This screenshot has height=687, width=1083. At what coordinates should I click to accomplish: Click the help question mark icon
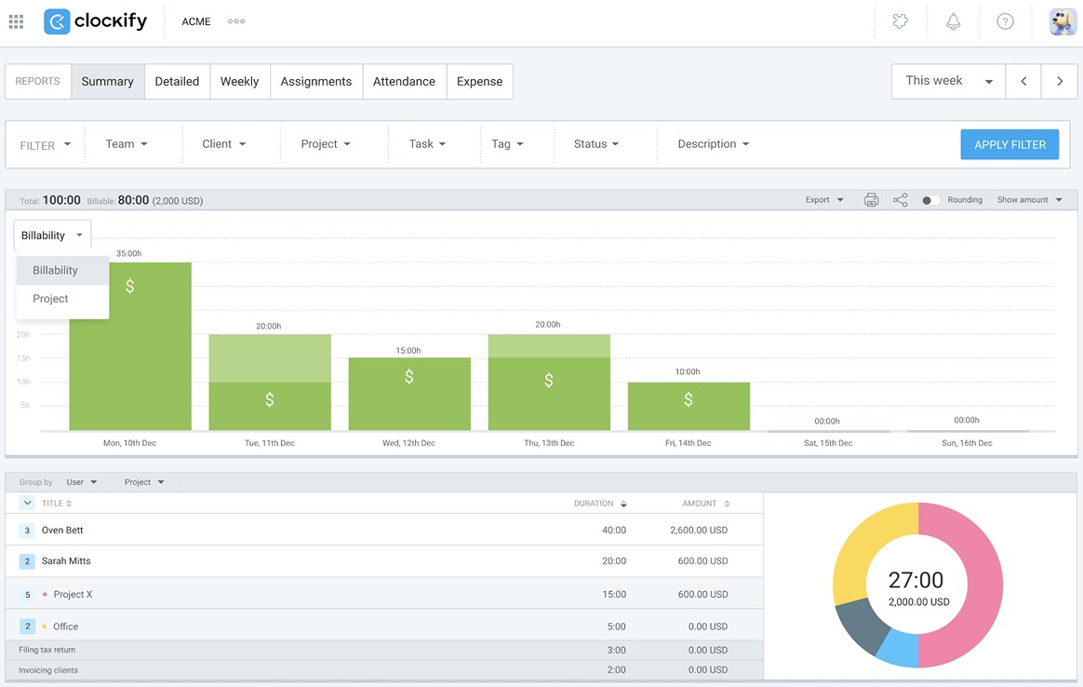1005,21
